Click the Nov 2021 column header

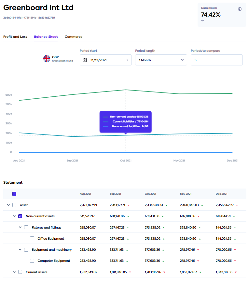point(186,194)
